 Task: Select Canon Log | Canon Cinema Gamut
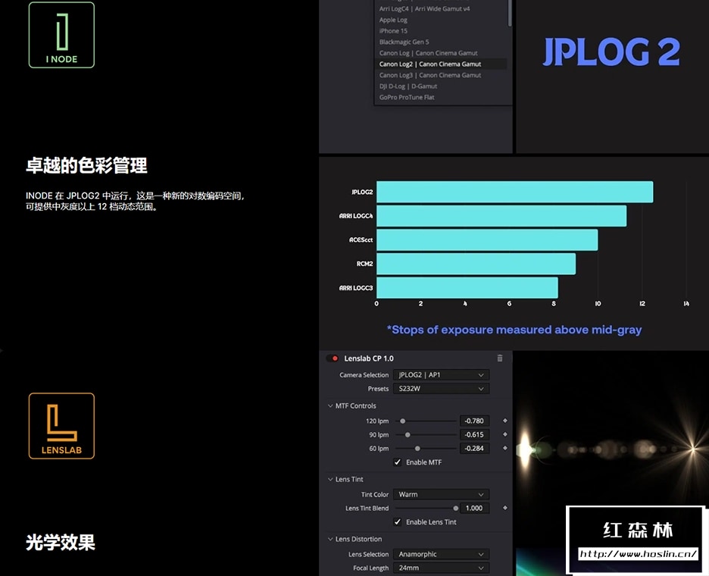pyautogui.click(x=428, y=53)
